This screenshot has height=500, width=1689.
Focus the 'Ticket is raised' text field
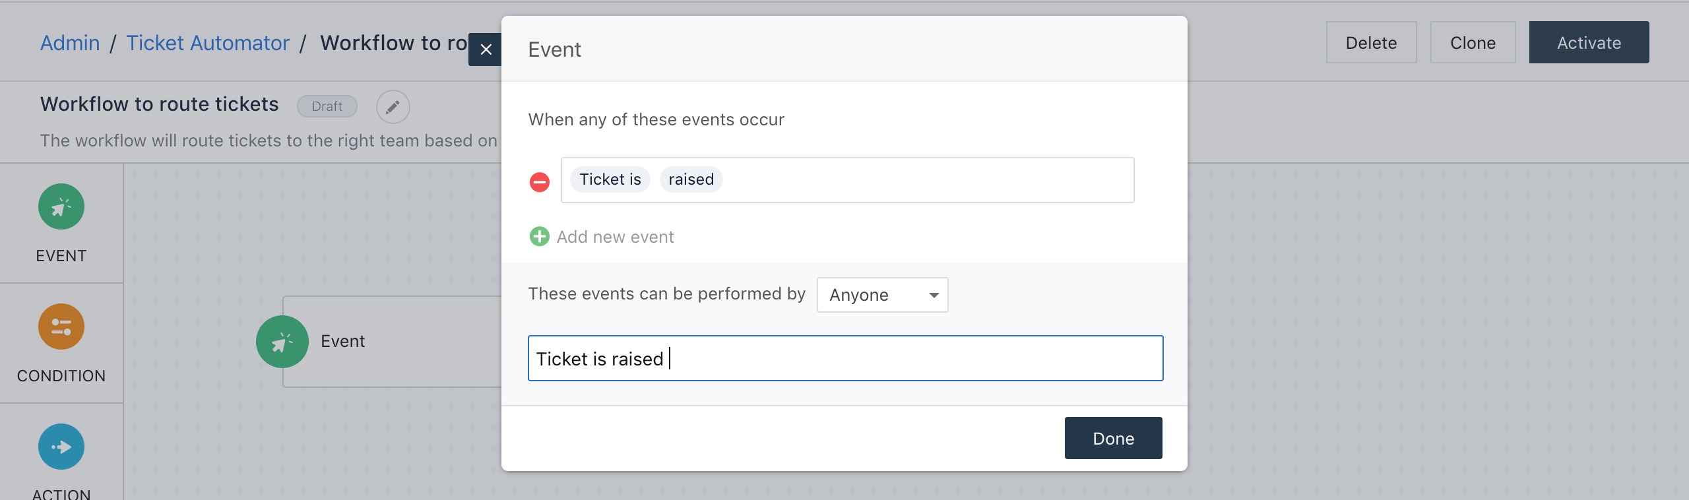pyautogui.click(x=844, y=358)
